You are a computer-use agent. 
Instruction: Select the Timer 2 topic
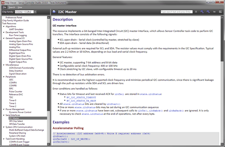[13, 106]
